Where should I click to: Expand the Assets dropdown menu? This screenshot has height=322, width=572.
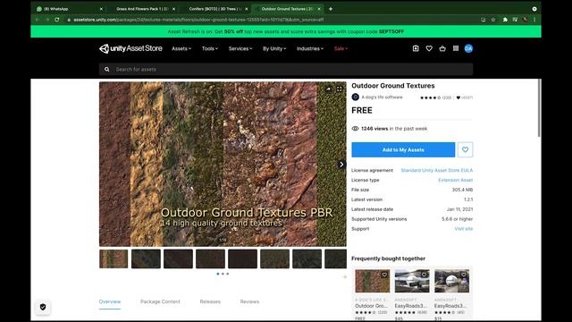click(x=181, y=48)
